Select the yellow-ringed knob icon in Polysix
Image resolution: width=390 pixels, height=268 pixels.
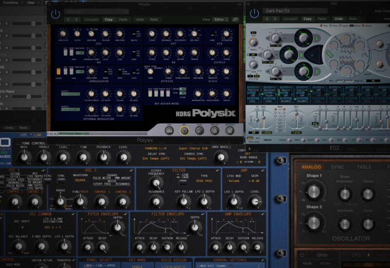[184, 131]
